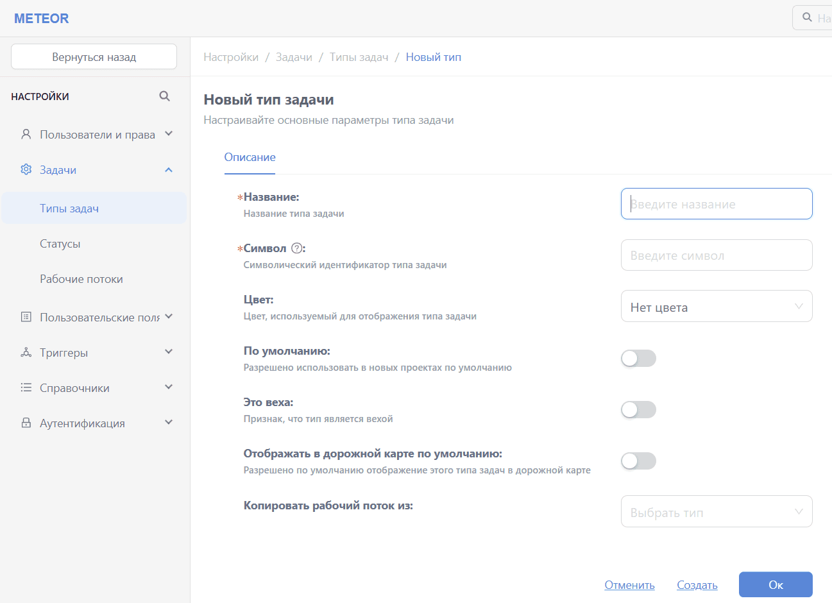Click the Вернуться назад button
This screenshot has height=603, width=832.
pyautogui.click(x=94, y=56)
